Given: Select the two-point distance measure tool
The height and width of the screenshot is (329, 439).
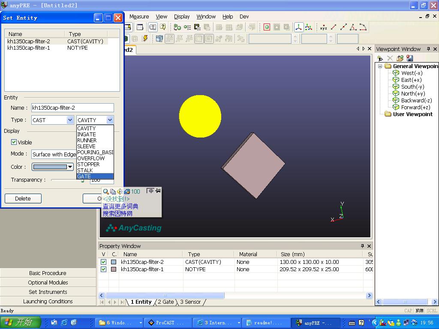Looking at the screenshot, I should point(334,27).
